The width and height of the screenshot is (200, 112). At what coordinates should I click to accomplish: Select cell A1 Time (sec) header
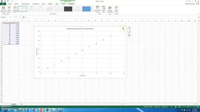6,23
